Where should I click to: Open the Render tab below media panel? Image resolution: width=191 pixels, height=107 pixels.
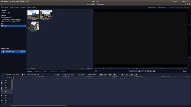[63, 71]
